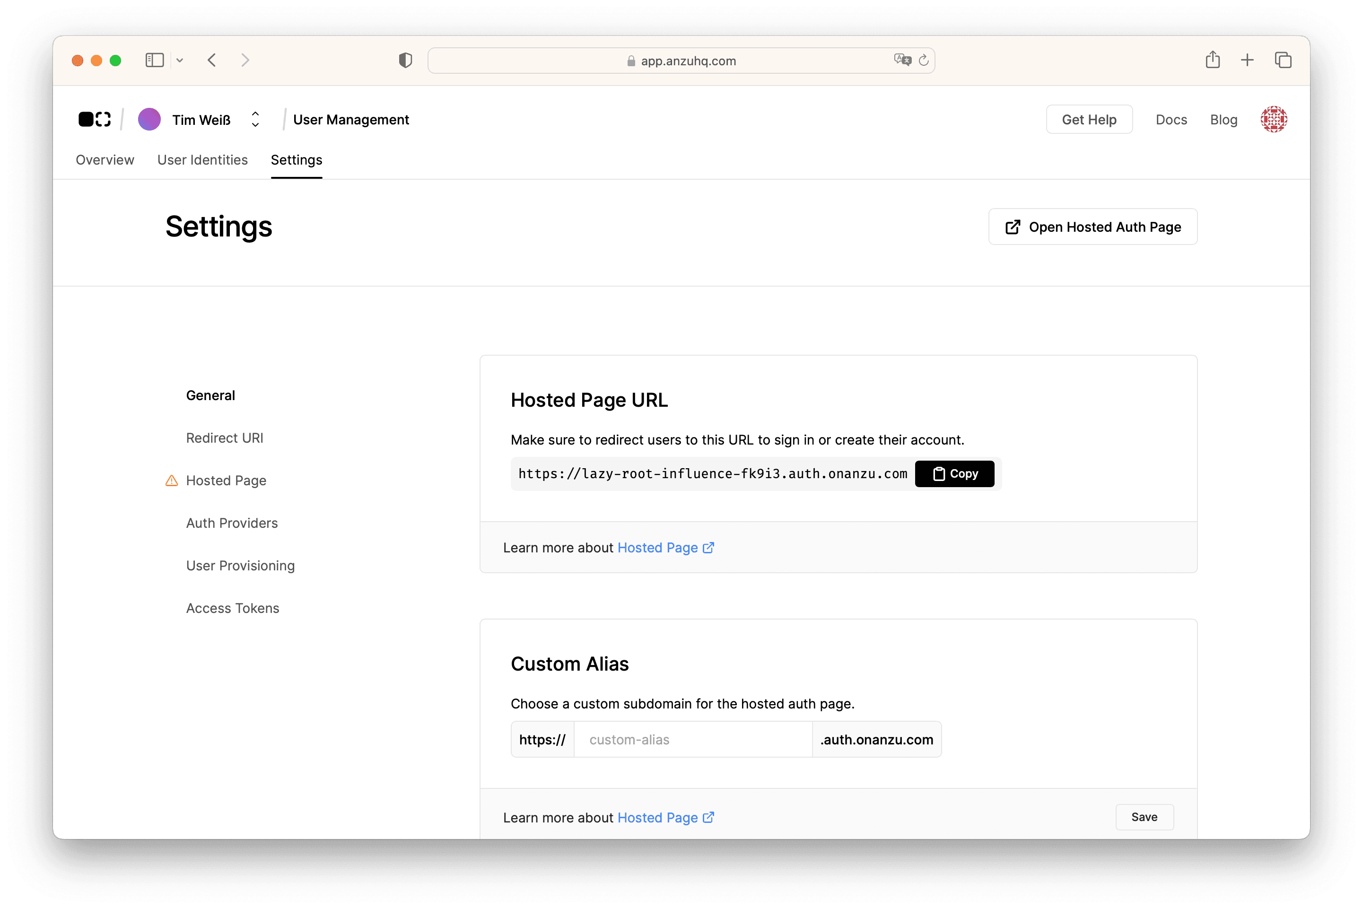Screen dimensions: 1363x909
Task: Save the custom alias
Action: point(1144,817)
